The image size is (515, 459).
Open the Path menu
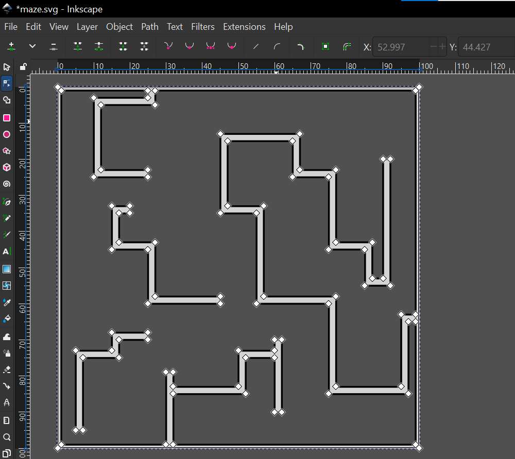(x=150, y=27)
